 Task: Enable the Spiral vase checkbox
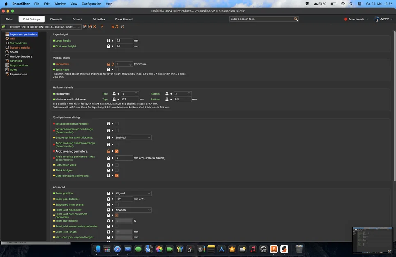tap(117, 69)
